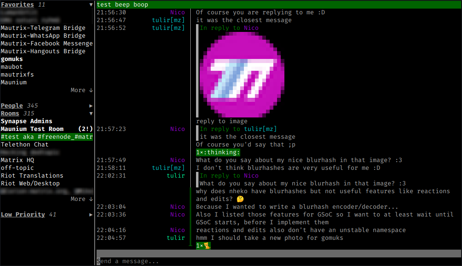
Task: Click sender Nico at 21:56:30
Action: pos(178,12)
